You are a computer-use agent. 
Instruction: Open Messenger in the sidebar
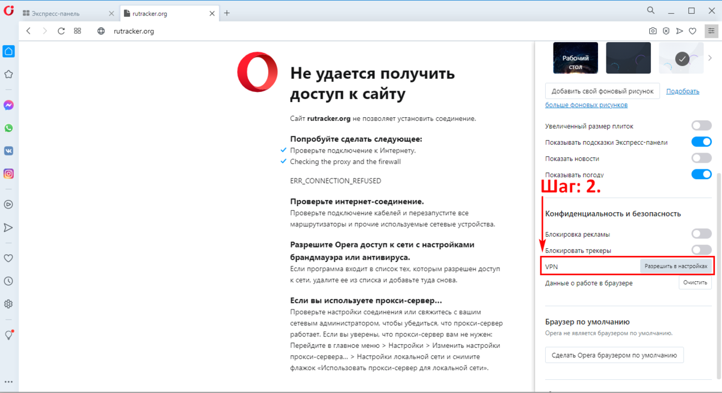tap(8, 105)
